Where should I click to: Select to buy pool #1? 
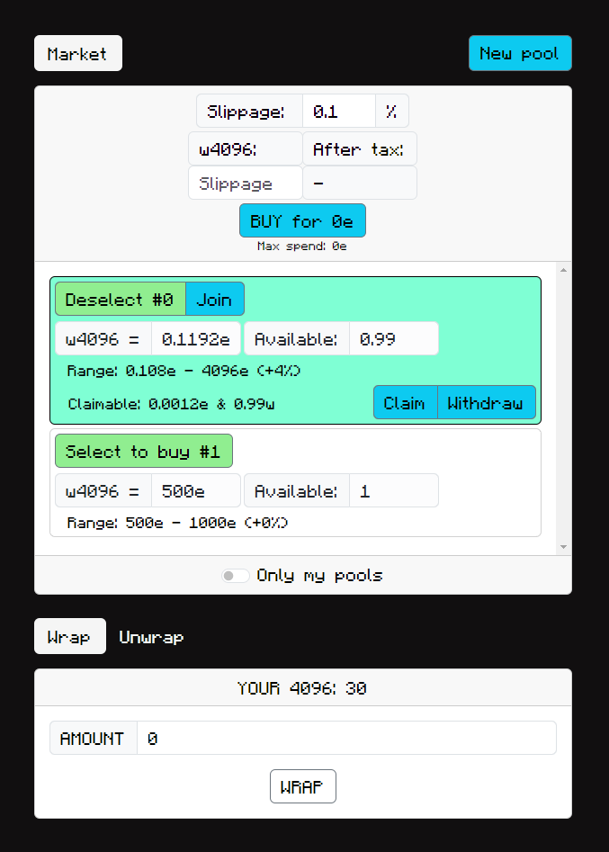(x=144, y=451)
